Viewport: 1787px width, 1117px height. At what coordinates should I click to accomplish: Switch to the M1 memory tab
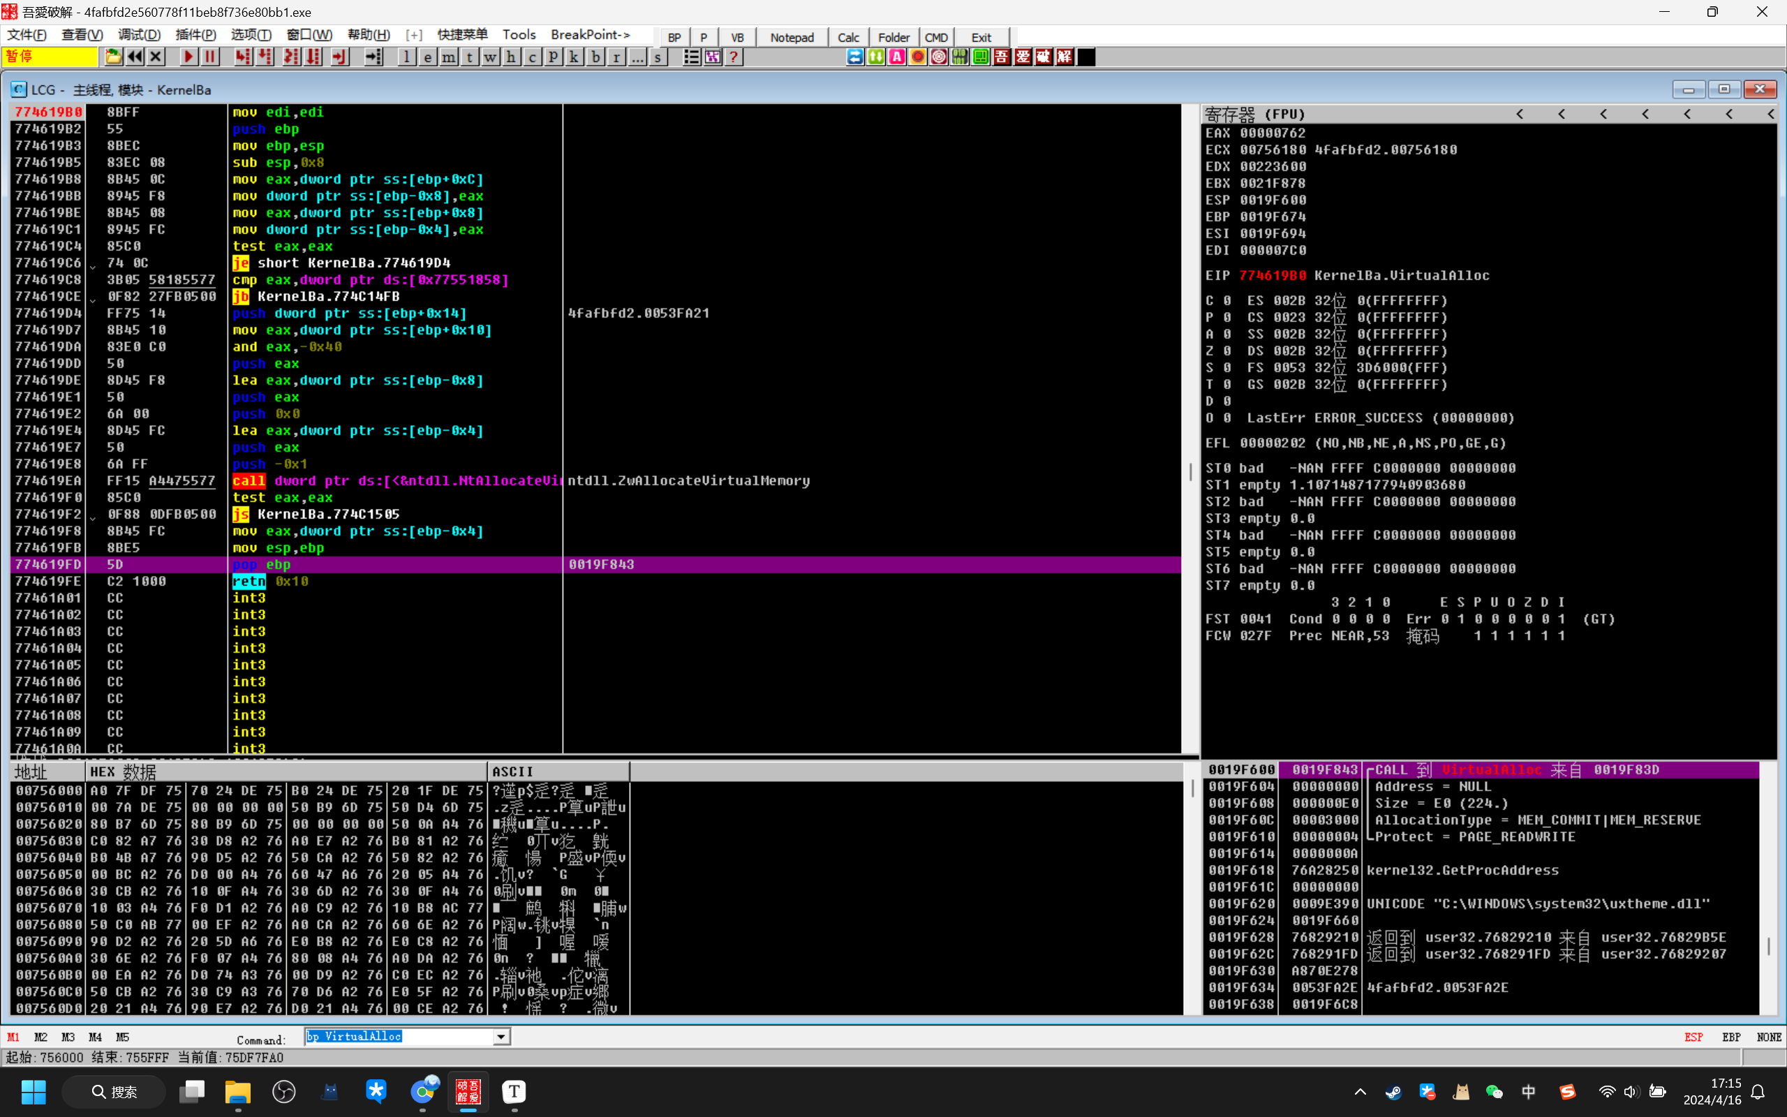tap(13, 1037)
